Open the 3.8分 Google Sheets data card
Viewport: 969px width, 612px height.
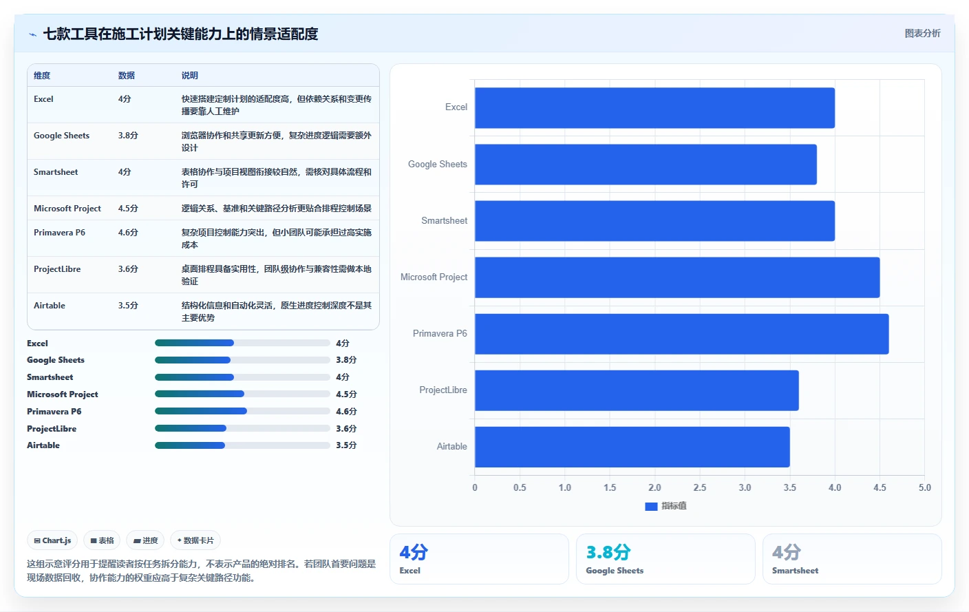click(665, 559)
